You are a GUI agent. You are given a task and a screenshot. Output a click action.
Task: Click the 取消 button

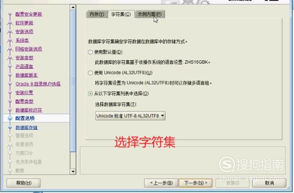pos(269,183)
